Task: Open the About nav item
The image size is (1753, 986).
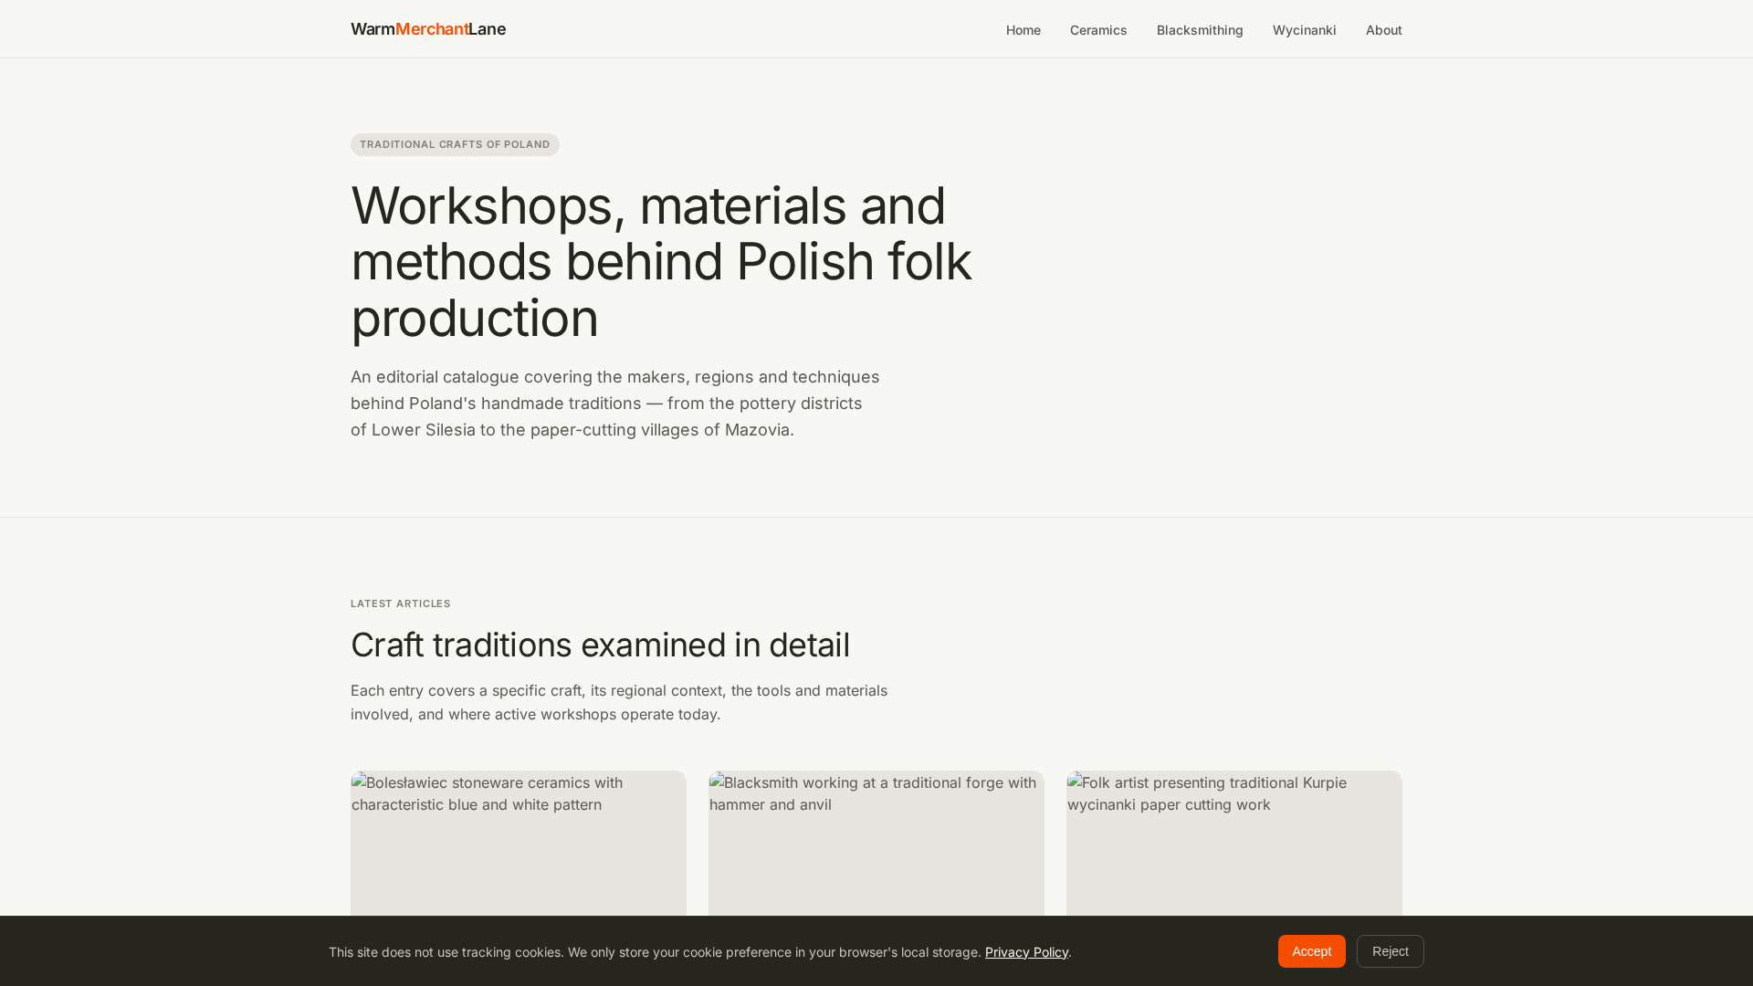Action: pyautogui.click(x=1383, y=30)
